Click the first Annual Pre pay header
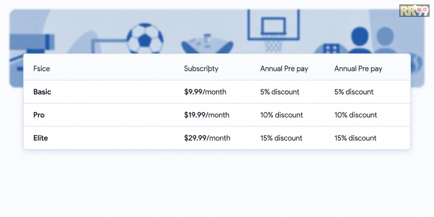 pyautogui.click(x=284, y=69)
